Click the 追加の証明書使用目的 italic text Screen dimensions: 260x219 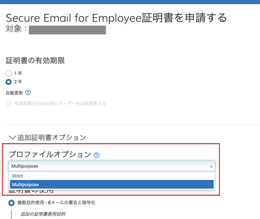(x=43, y=214)
